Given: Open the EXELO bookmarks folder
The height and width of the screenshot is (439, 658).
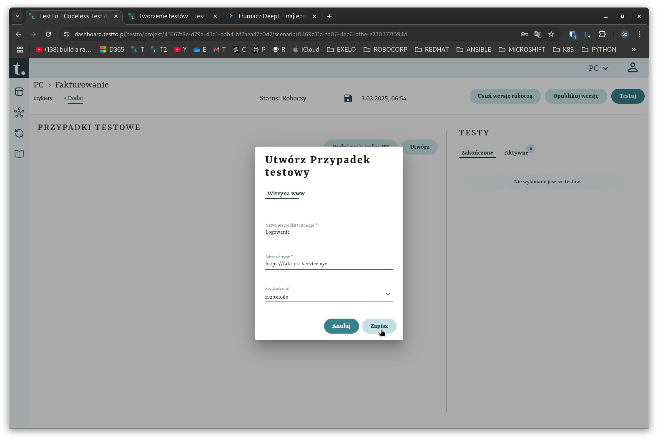Looking at the screenshot, I should pyautogui.click(x=341, y=50).
